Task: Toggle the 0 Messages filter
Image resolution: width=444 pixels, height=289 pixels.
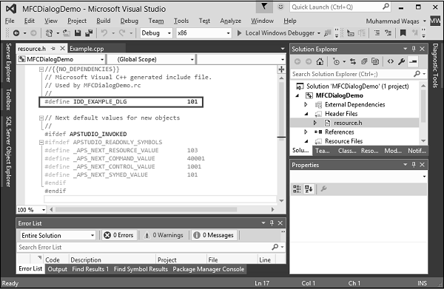Action: (x=214, y=235)
